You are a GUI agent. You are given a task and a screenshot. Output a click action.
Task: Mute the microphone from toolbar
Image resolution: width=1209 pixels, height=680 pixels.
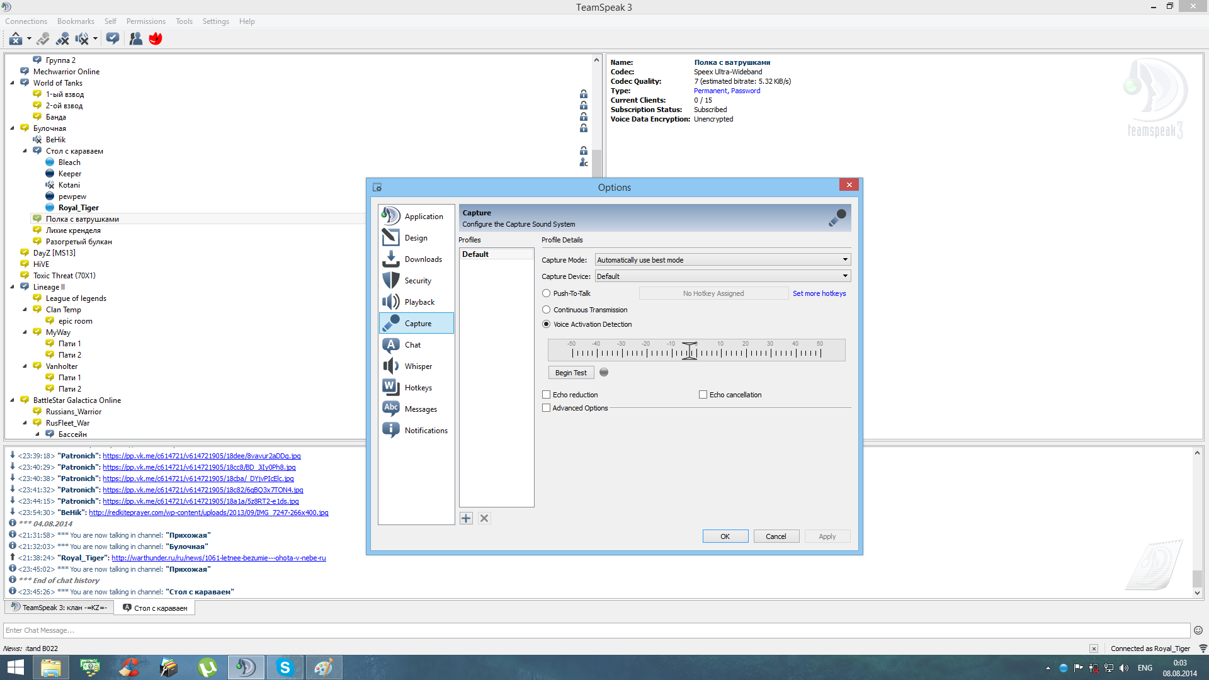62,39
